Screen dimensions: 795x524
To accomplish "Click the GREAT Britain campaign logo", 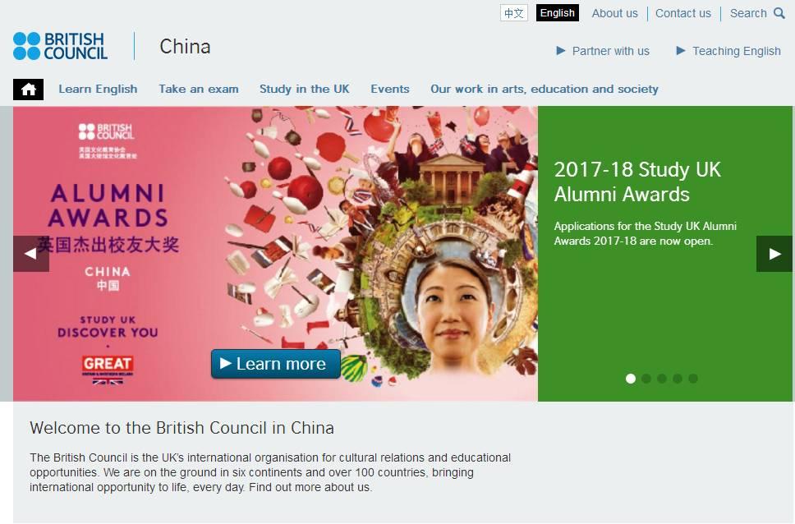I will [108, 370].
